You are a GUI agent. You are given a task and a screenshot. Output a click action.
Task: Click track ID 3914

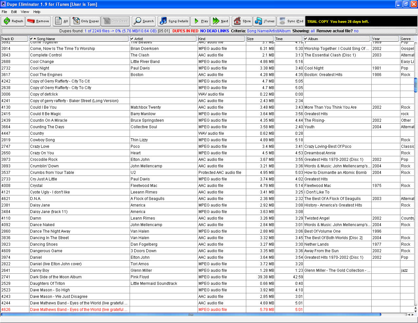coord(6,49)
